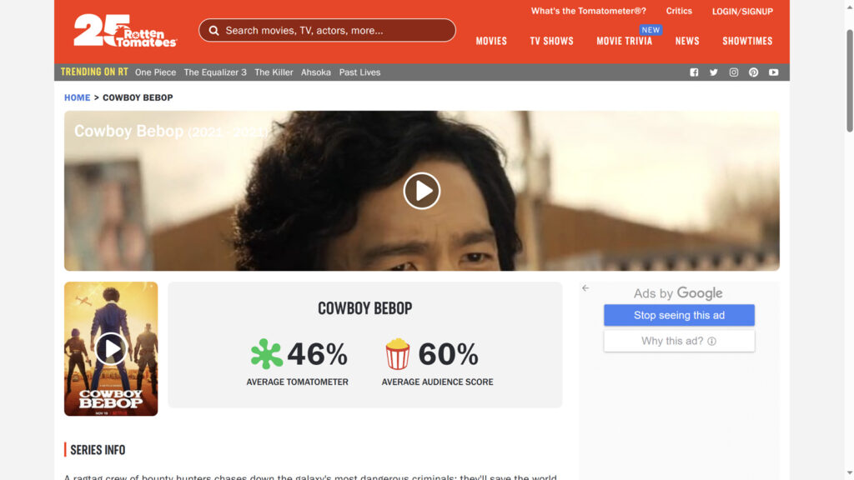Play the Cowboy Bebop hero trailer
The width and height of the screenshot is (854, 480).
click(x=422, y=191)
